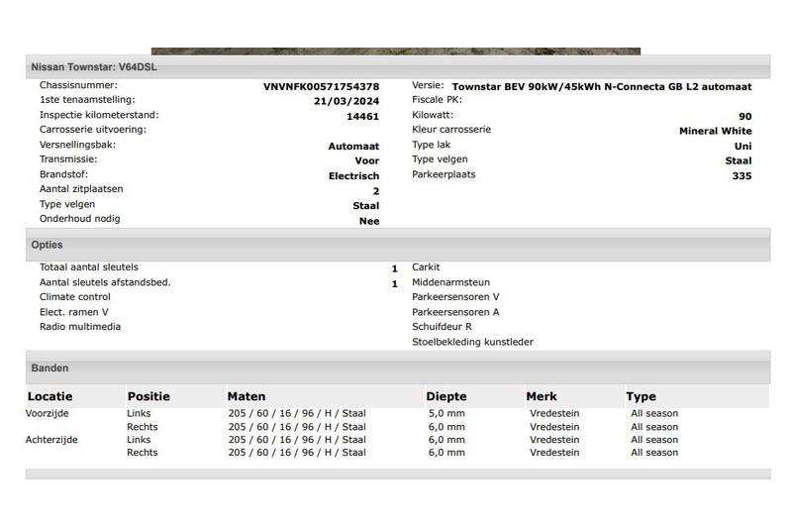Click the Mineral White body color value
This screenshot has height=528, width=792.
click(x=715, y=131)
